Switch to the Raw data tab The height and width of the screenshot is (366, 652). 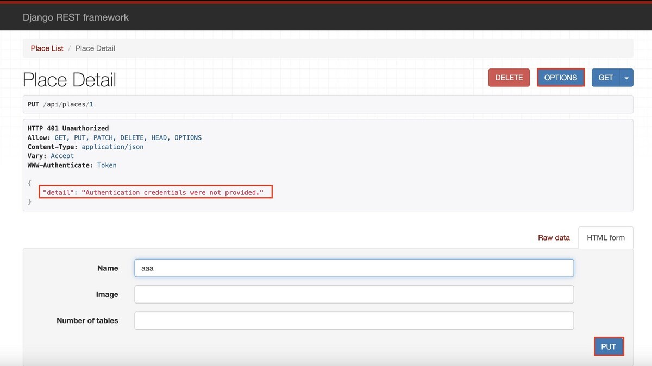tap(554, 237)
